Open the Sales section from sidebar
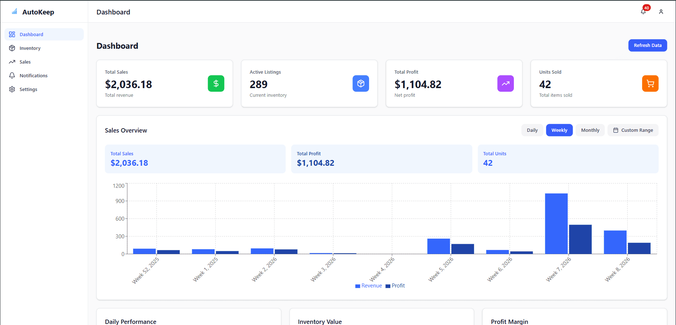676x325 pixels. tap(25, 62)
